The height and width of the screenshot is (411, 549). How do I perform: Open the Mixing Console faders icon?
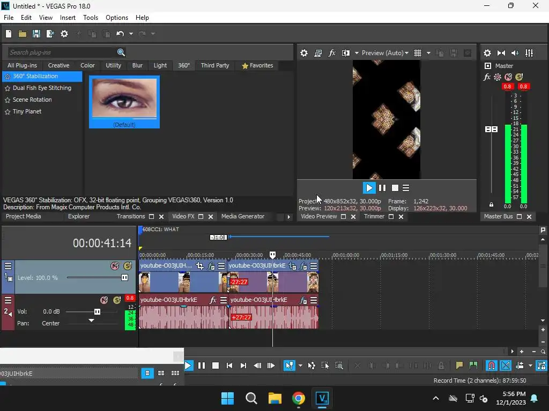point(529,53)
